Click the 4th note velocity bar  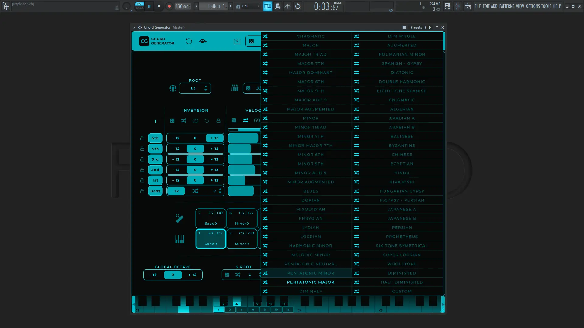(240, 149)
